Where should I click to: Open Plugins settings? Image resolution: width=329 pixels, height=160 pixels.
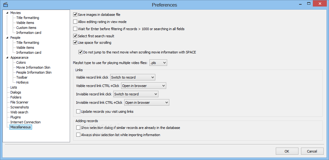(x=16, y=117)
